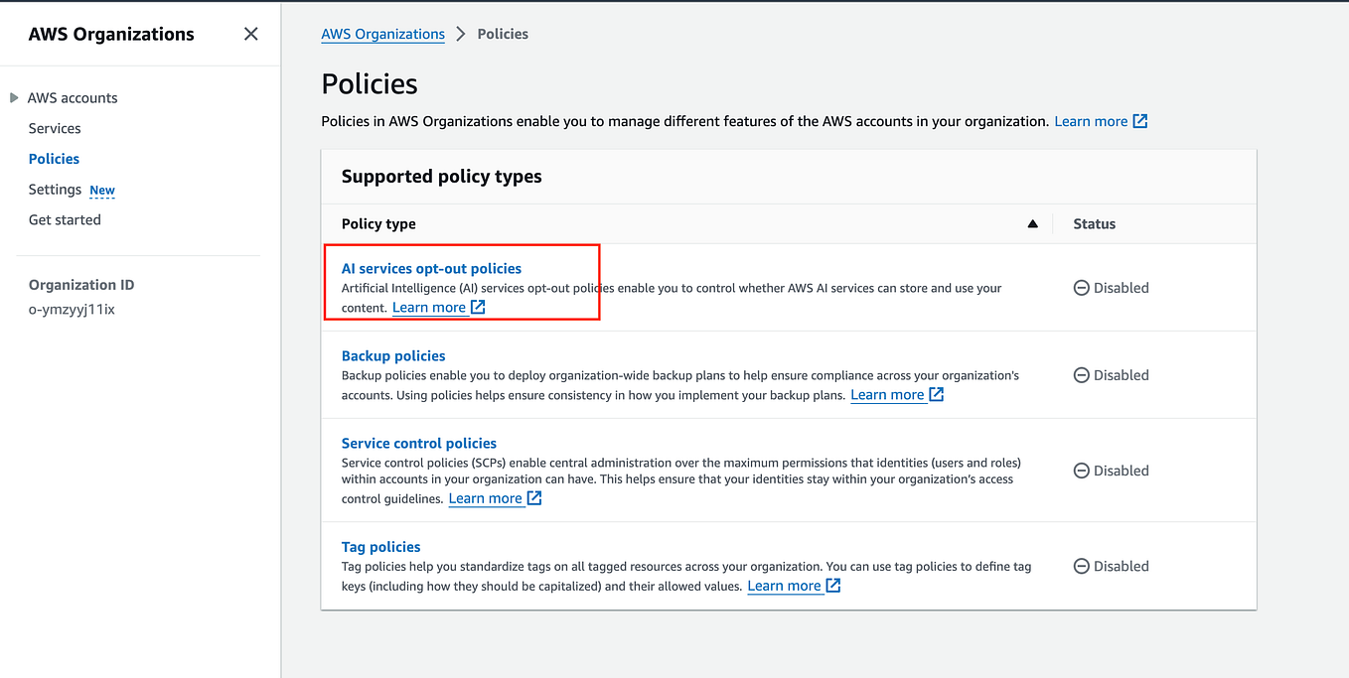
Task: Click the Disabled status icon for Backup policies
Action: [1081, 375]
